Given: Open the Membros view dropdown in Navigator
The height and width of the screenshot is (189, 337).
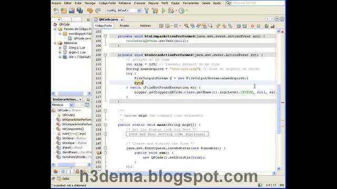Looking at the screenshot, I should click(x=71, y=105).
